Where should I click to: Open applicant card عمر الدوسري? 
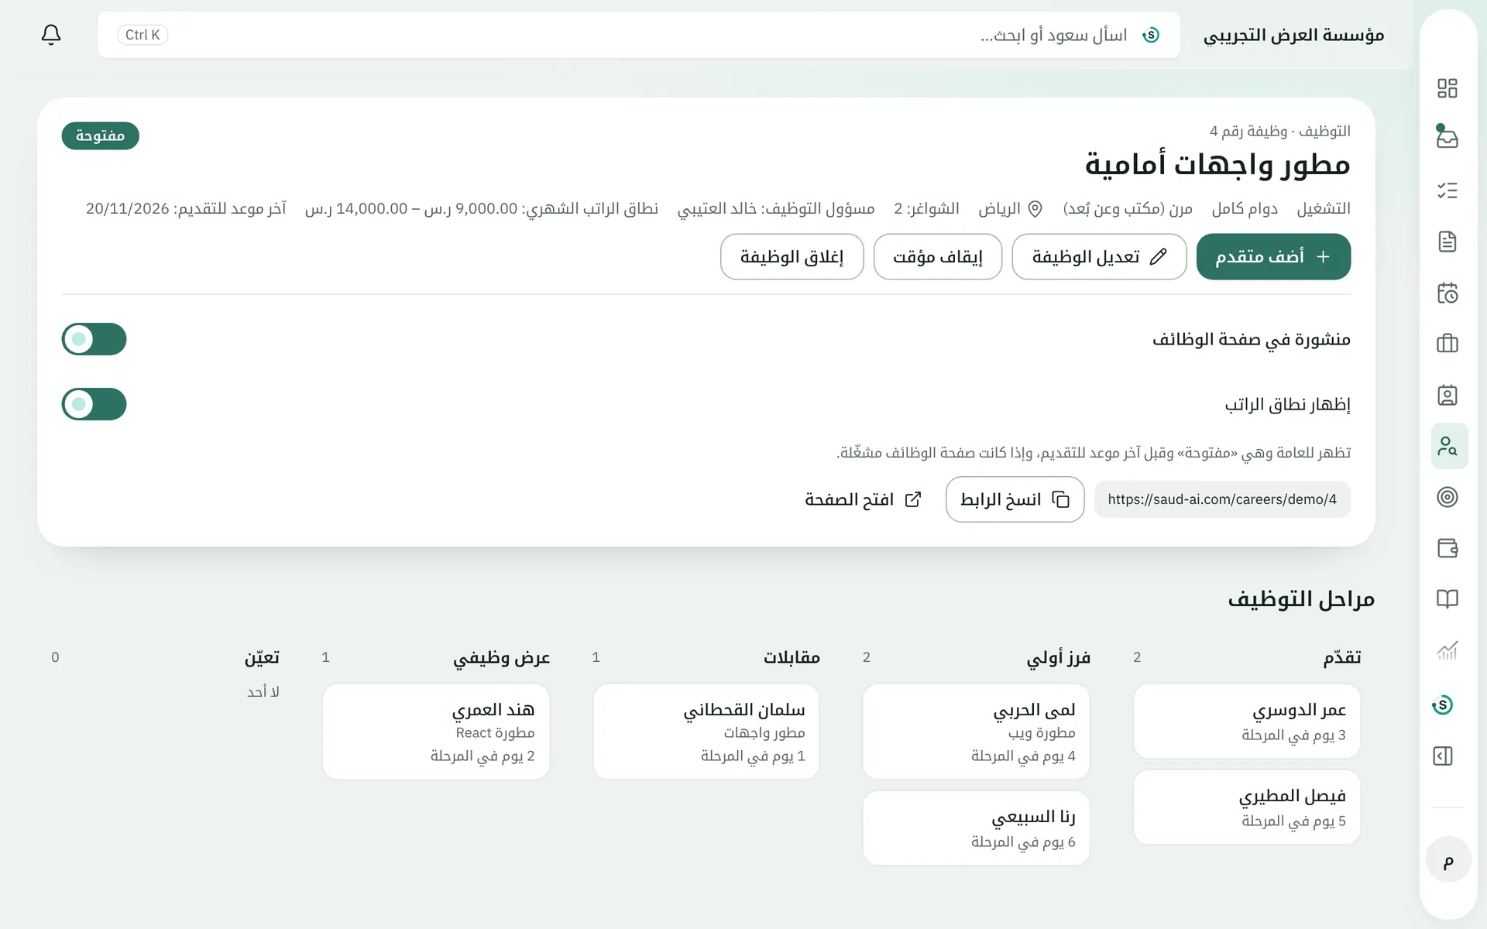pyautogui.click(x=1247, y=722)
